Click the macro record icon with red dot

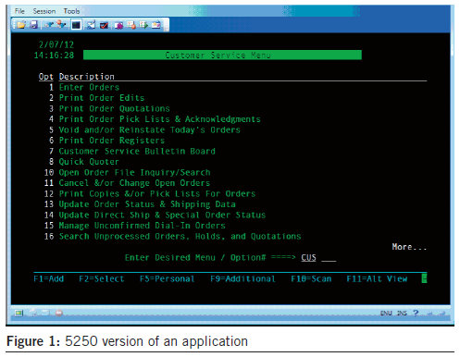131,25
